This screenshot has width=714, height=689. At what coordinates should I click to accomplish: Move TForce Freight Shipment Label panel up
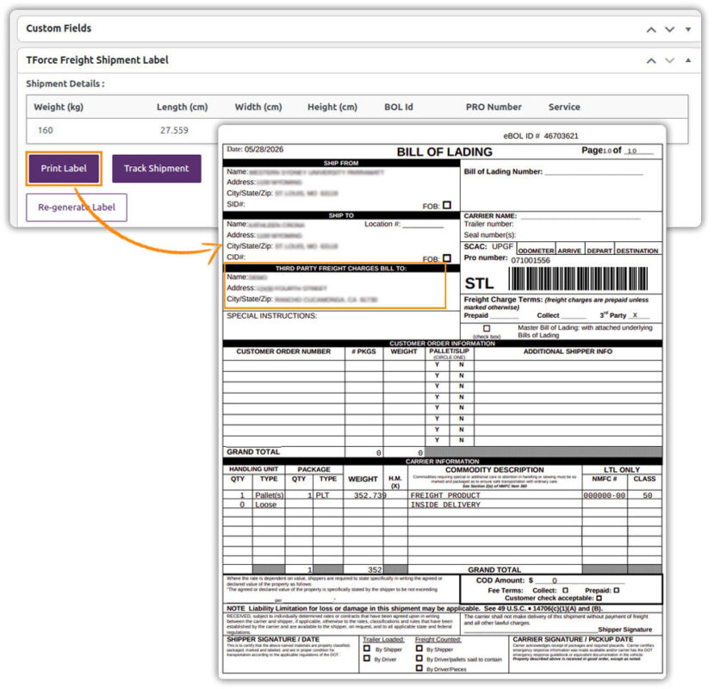tap(651, 60)
